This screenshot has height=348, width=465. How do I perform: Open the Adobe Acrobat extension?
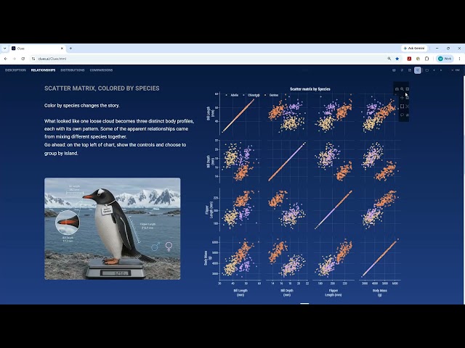click(x=409, y=59)
